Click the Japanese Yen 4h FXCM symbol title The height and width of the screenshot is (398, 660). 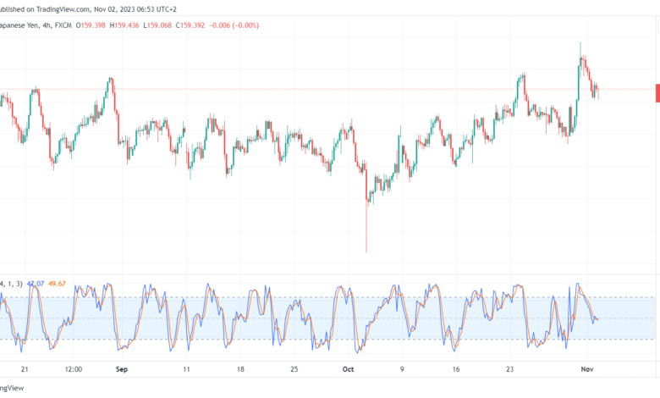tap(36, 25)
